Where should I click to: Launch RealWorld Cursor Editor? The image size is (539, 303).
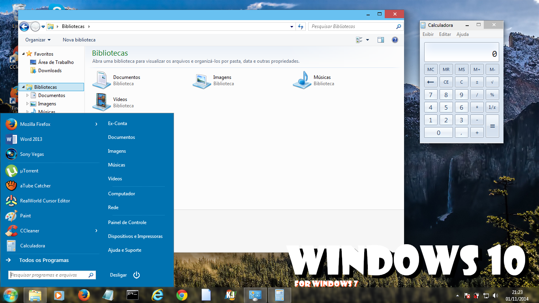click(52, 201)
